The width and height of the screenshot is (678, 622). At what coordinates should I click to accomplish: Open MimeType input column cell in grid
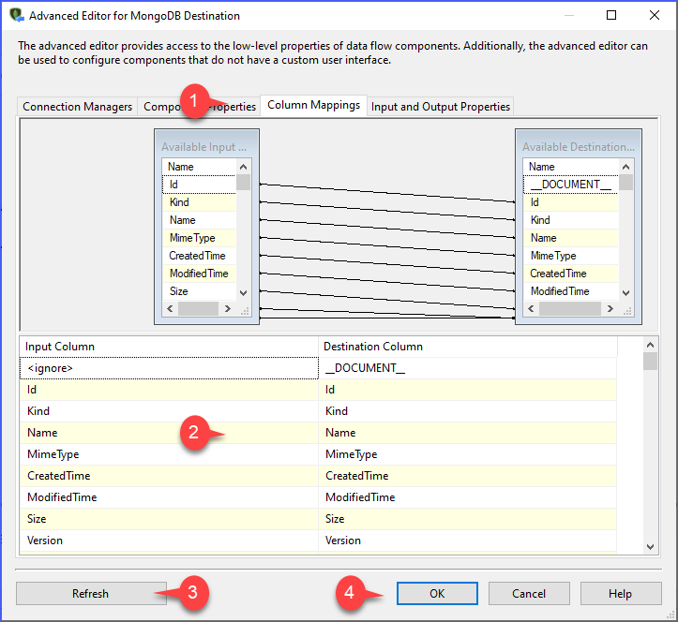point(169,454)
